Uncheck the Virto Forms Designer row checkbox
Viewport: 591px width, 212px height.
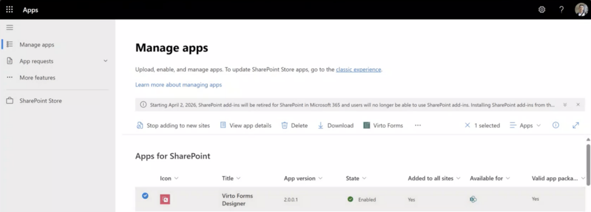[145, 195]
